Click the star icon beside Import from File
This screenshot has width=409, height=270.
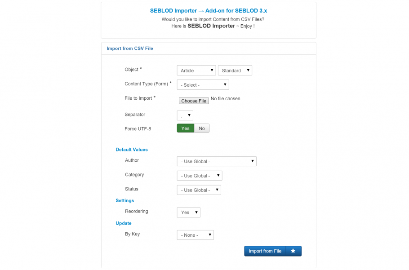[x=293, y=251]
